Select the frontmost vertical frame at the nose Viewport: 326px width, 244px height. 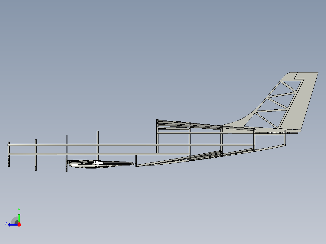9,154
